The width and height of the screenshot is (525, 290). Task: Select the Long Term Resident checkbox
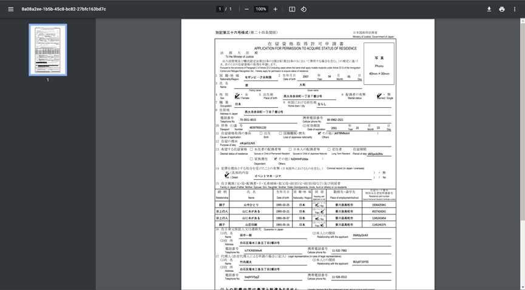(x=330, y=149)
